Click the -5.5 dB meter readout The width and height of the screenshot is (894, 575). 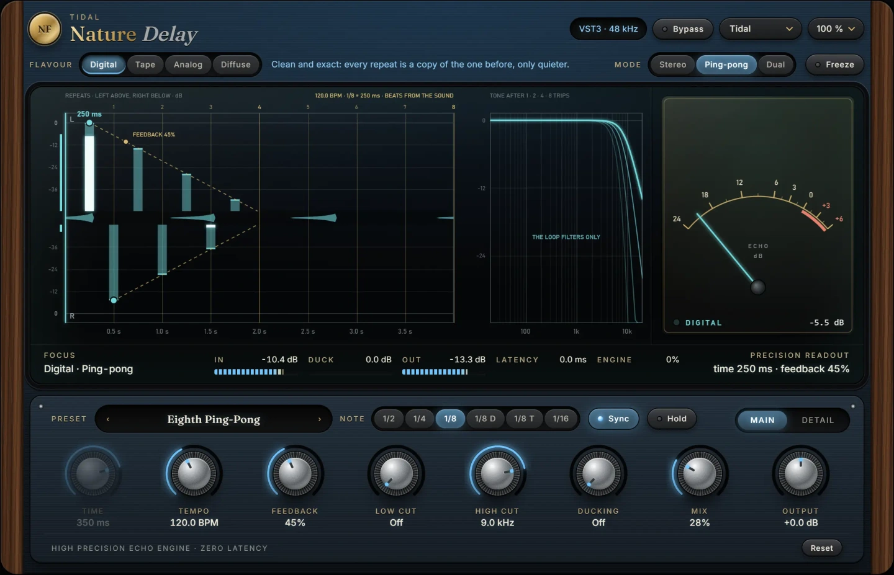coord(826,323)
